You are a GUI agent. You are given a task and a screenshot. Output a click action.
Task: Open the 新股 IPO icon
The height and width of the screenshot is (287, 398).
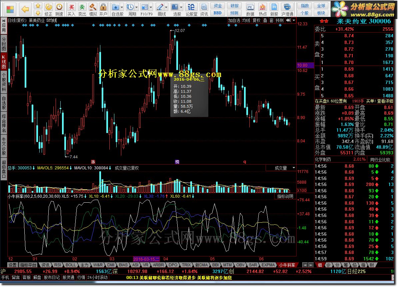point(274,10)
